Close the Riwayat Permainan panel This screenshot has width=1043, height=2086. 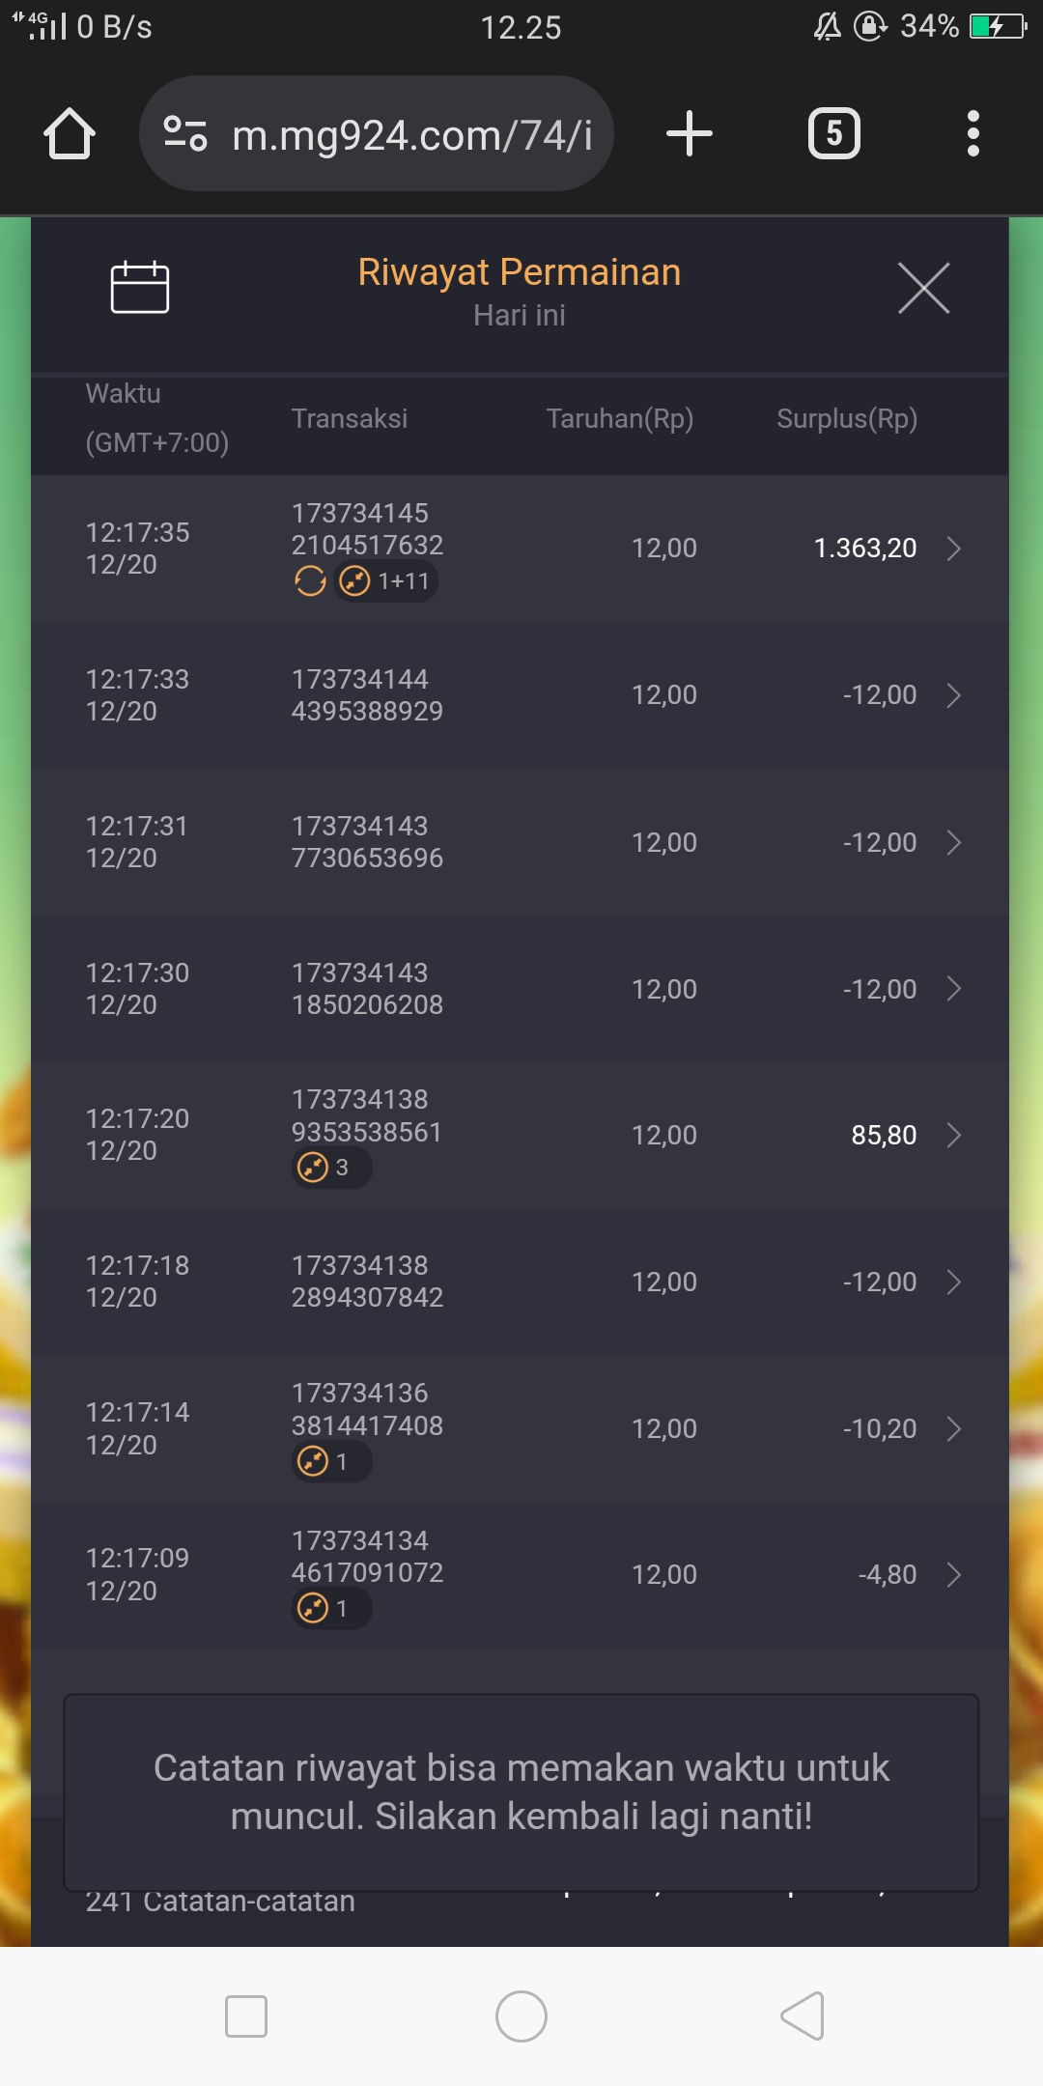click(923, 288)
